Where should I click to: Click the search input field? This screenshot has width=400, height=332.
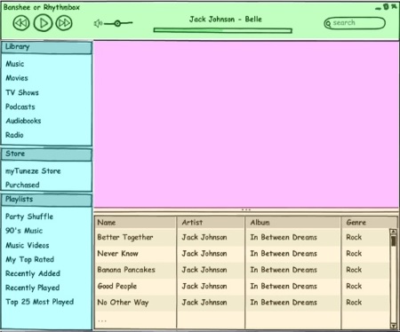[355, 23]
